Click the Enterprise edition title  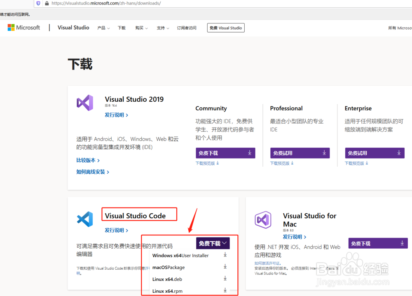point(358,108)
